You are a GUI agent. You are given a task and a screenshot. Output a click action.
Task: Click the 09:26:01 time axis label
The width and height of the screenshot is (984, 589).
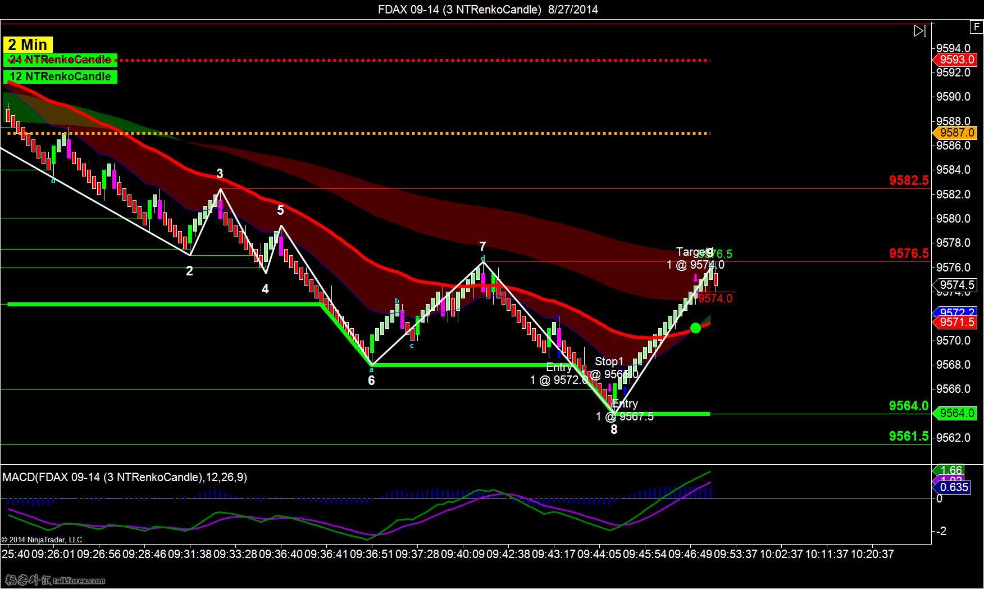pos(53,554)
